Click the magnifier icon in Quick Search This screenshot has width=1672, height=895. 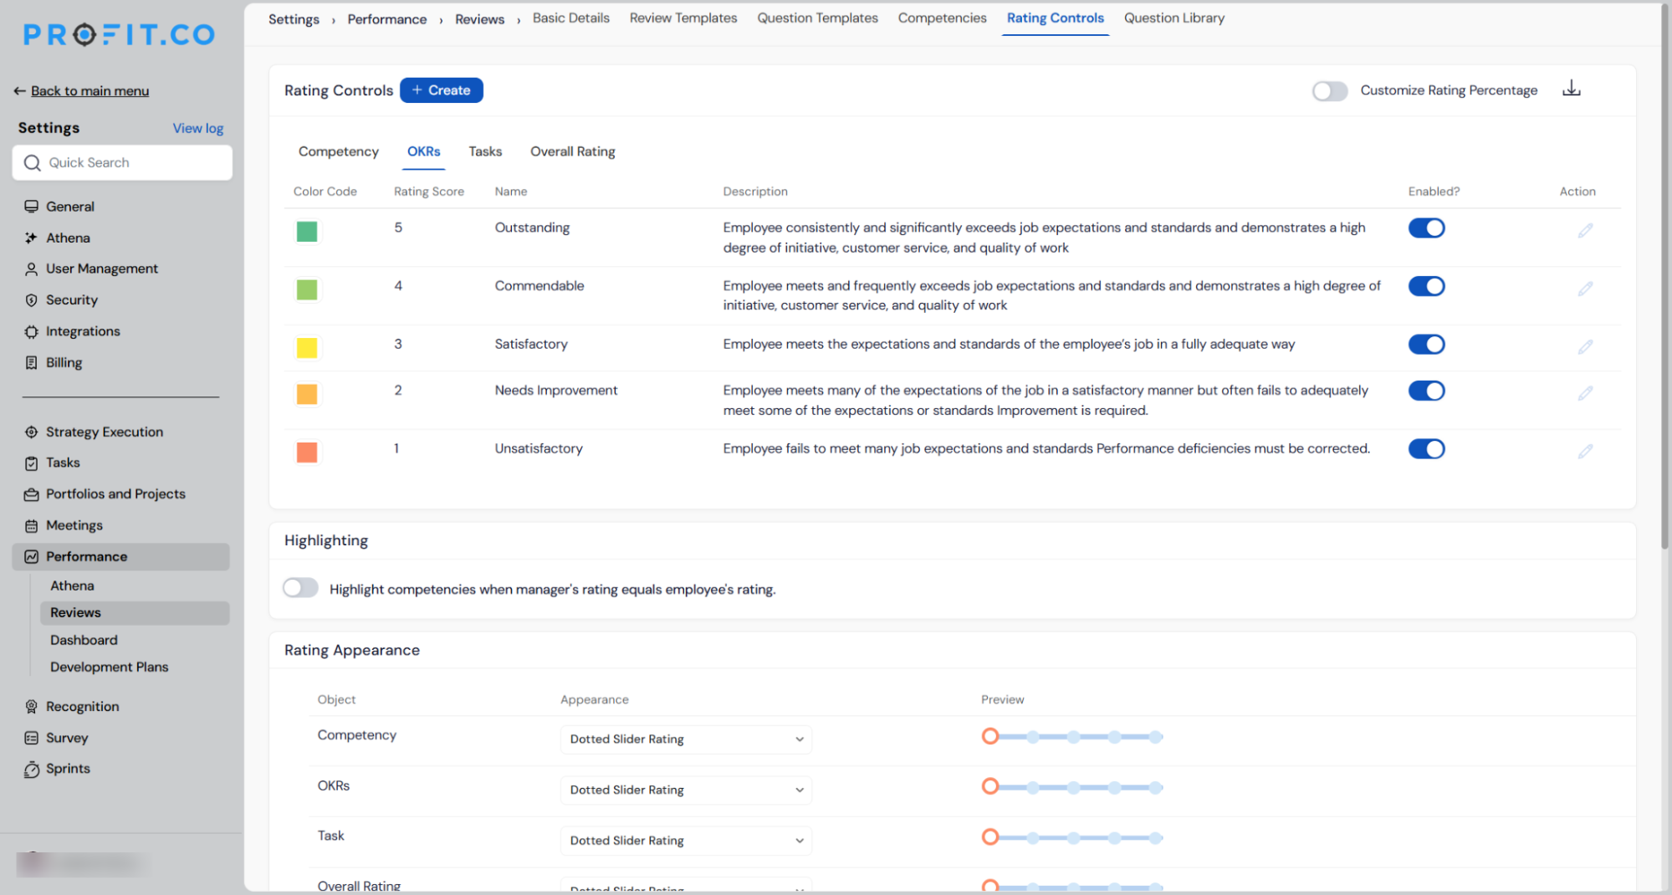32,162
